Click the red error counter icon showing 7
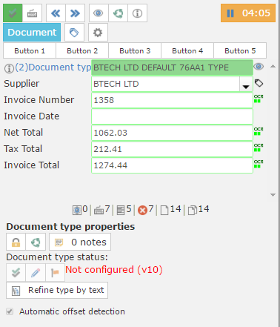The height and width of the screenshot is (327, 280). click(x=142, y=211)
